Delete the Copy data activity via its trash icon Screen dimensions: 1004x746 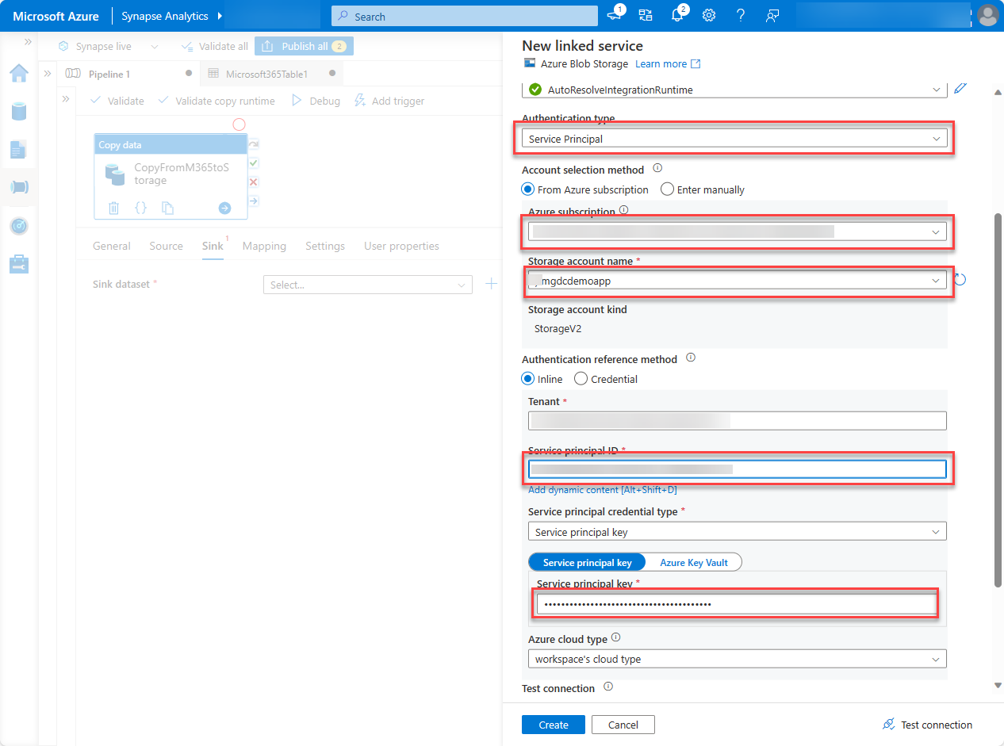(x=113, y=208)
